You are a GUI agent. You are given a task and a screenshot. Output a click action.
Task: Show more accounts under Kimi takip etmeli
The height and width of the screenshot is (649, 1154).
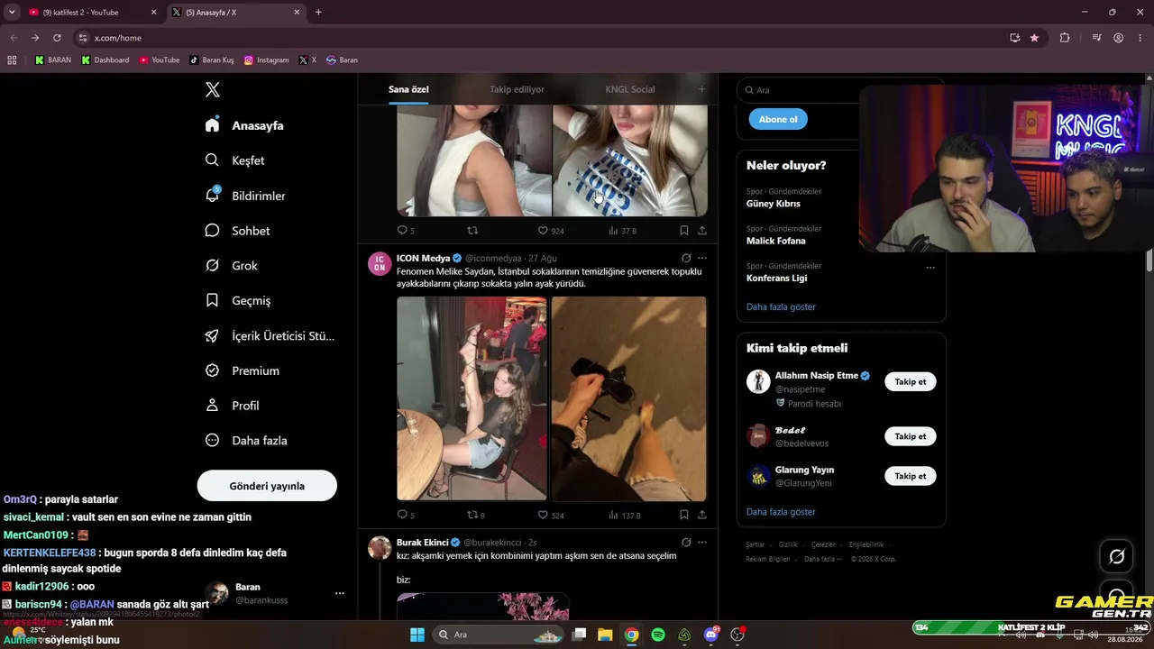(x=781, y=512)
